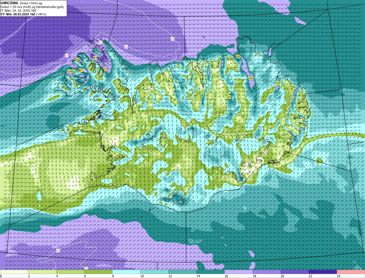Select the 2–4 m/s light green legend swatch
365x278 pixels.
click(42, 272)
